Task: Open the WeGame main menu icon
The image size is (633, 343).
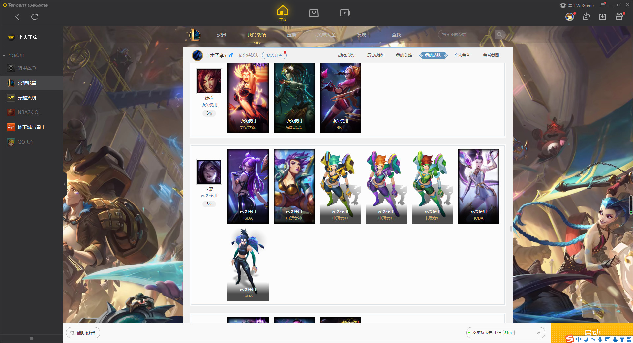Action: [x=603, y=5]
